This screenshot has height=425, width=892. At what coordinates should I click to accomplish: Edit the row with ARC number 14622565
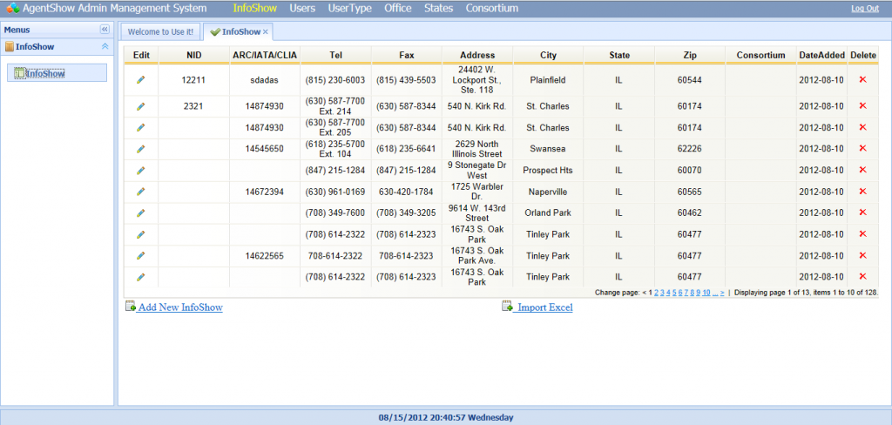tap(141, 255)
